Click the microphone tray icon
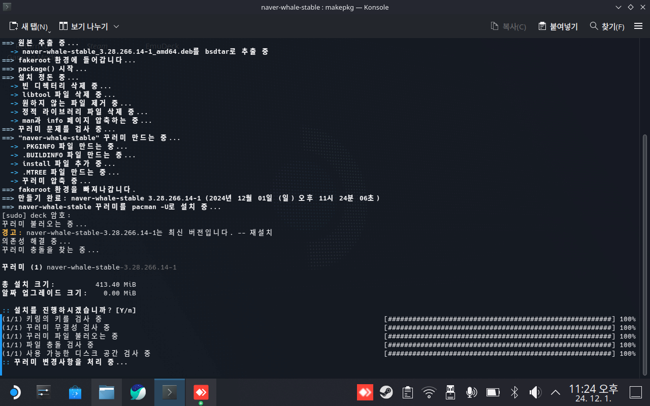Viewport: 650px width, 406px height. [x=471, y=392]
